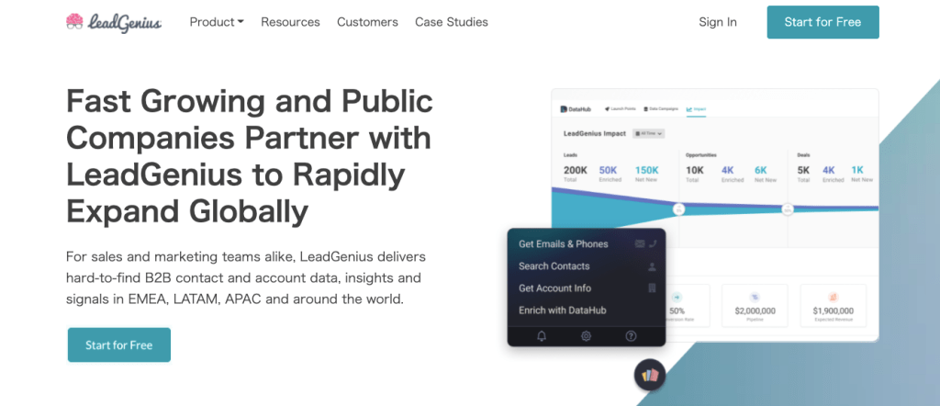Screen dimensions: 940x406
Task: Select the Impact tab
Action: (x=696, y=109)
